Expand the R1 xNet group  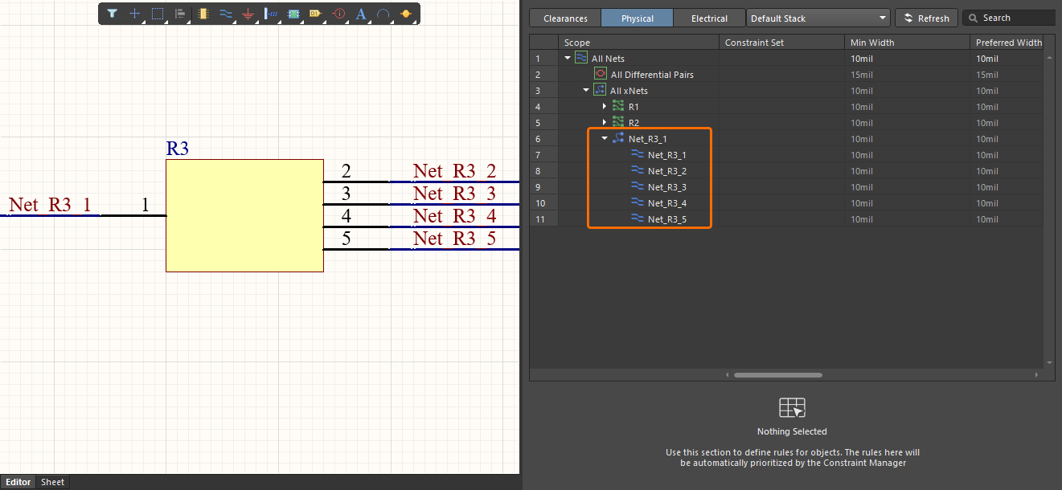click(x=605, y=106)
